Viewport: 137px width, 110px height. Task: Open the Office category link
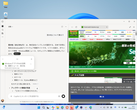[x=108, y=39]
